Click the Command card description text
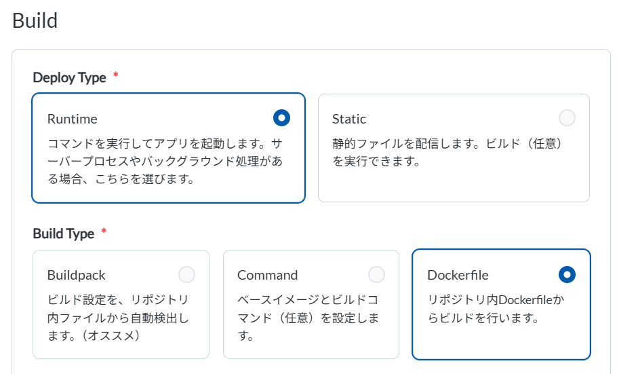Screen dimensions: 638x374 (x=308, y=318)
